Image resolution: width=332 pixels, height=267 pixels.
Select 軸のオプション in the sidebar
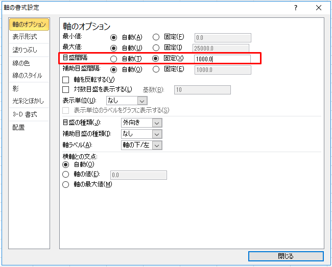29,25
